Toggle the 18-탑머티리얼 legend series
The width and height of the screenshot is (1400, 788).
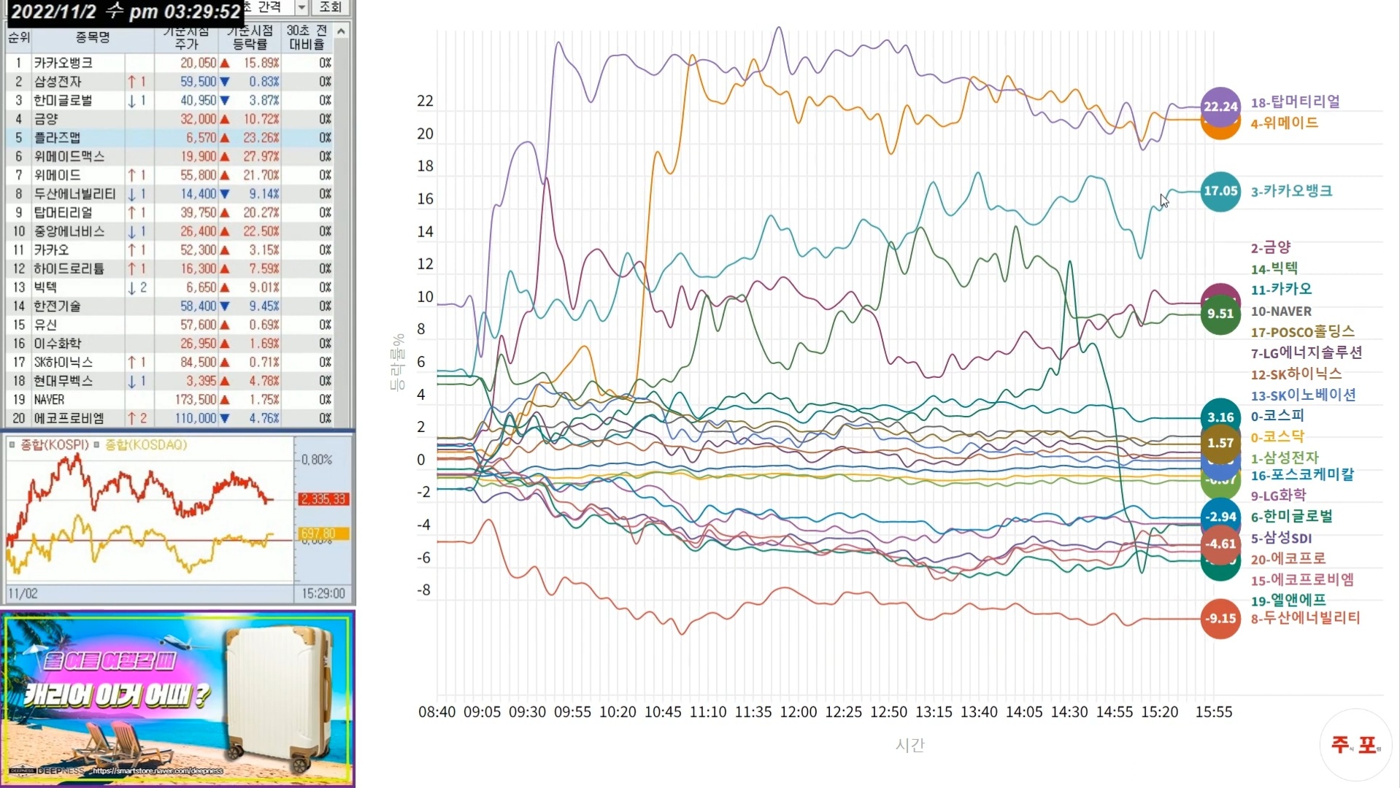click(1295, 102)
